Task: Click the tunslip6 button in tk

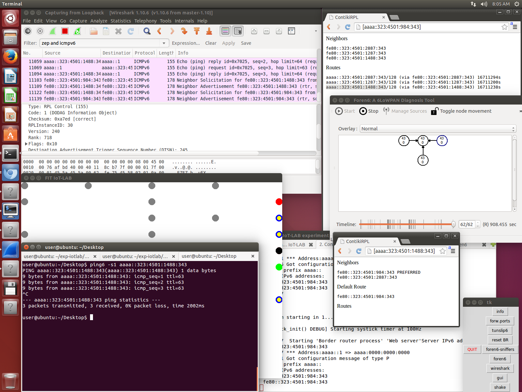Action: click(500, 331)
